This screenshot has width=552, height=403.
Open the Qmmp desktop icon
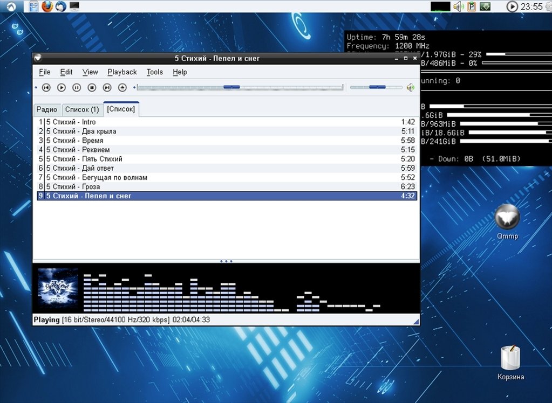[507, 222]
